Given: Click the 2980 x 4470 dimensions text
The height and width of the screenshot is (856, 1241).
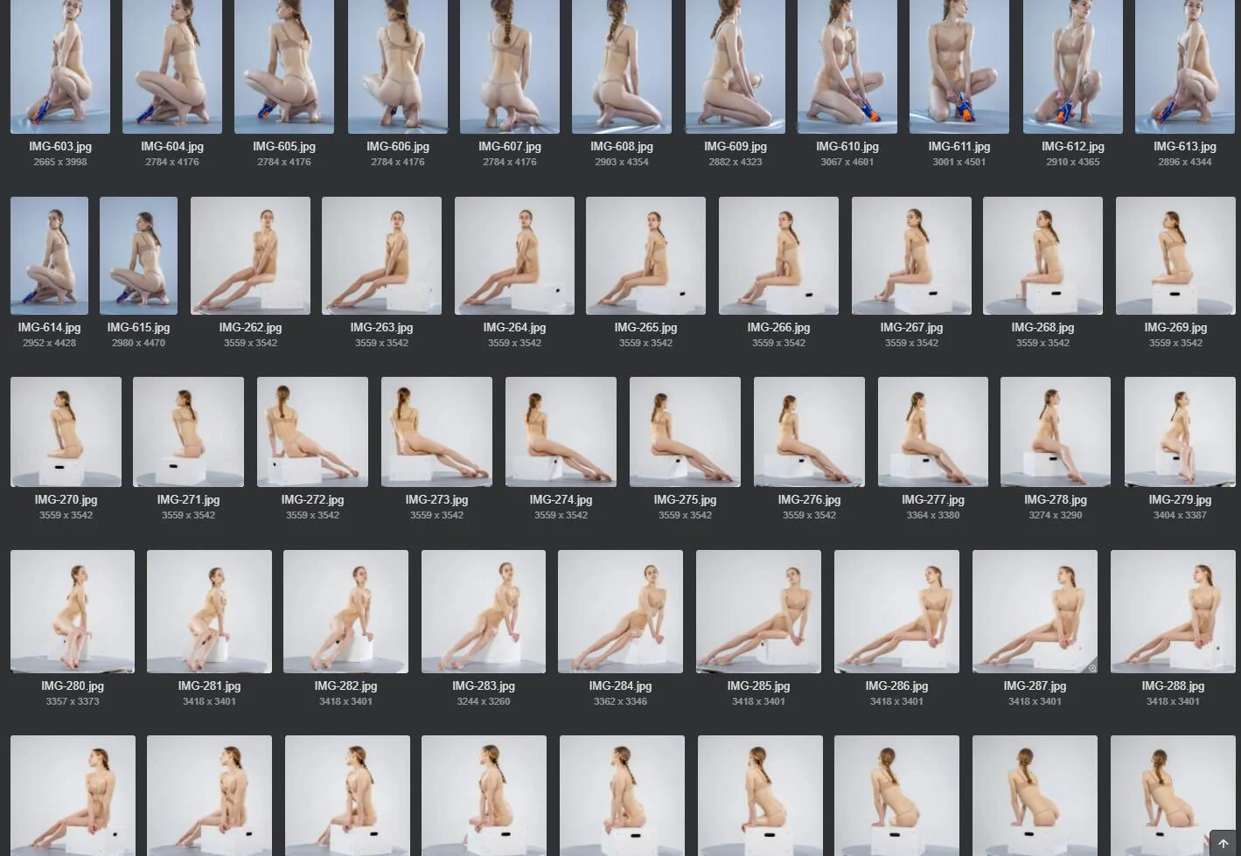Looking at the screenshot, I should click(138, 343).
